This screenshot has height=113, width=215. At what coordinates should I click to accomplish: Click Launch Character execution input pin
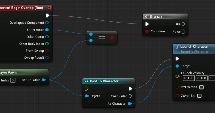pyautogui.click(x=177, y=59)
